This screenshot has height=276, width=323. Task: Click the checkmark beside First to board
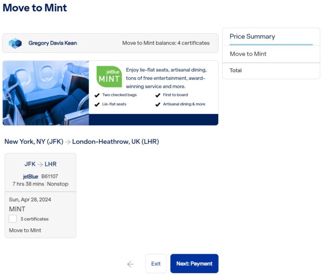(x=158, y=95)
